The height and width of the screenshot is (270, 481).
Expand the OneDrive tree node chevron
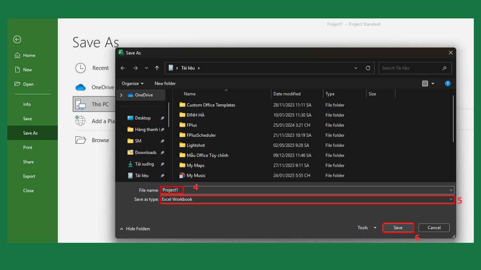[x=121, y=95]
